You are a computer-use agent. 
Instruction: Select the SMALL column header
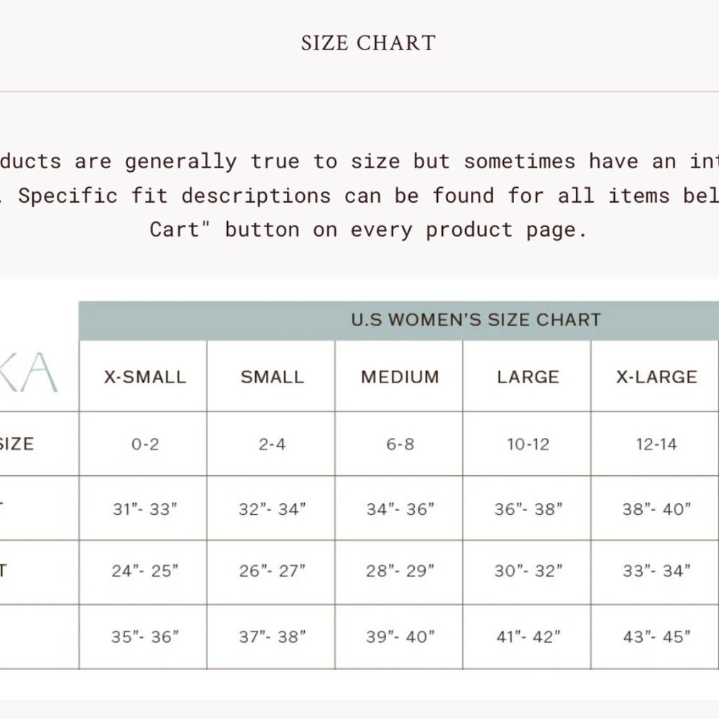(273, 377)
